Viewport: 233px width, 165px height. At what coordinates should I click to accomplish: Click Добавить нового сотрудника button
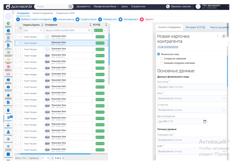click(34, 19)
